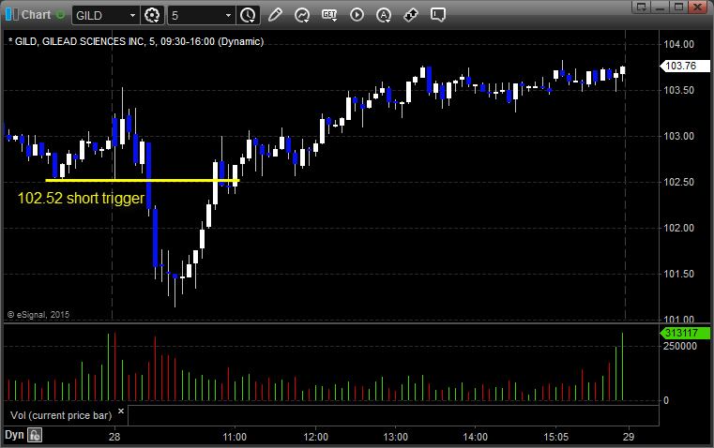Open the GILD symbol dropdown arrow
This screenshot has width=714, height=448.
coord(132,15)
